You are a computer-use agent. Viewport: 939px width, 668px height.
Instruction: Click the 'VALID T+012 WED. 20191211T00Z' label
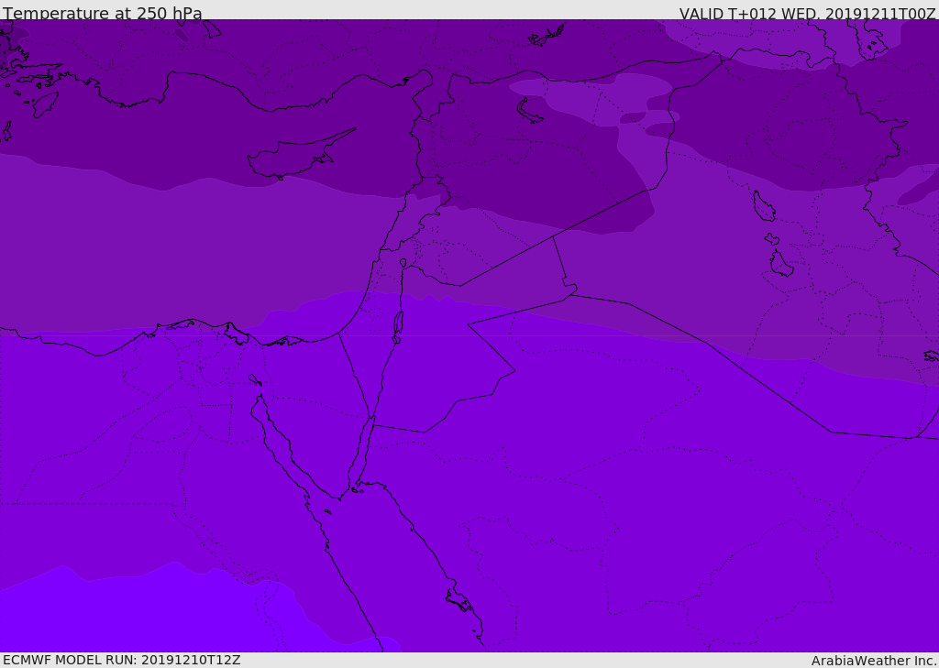click(x=807, y=13)
